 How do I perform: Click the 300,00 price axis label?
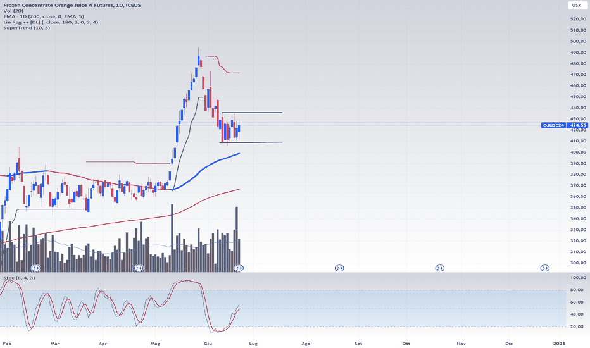578,263
